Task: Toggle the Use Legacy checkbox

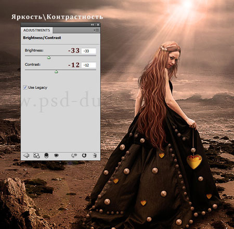Action: (25, 87)
